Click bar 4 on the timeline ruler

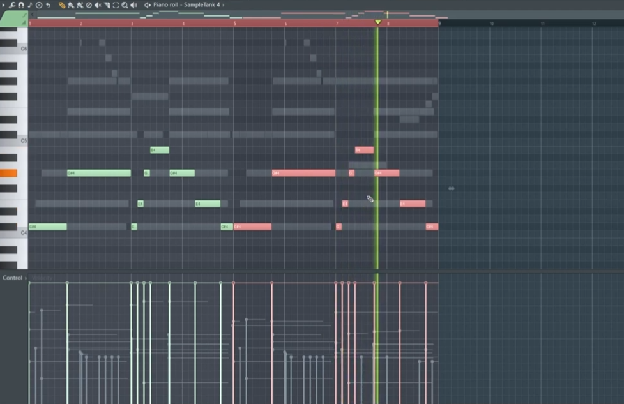(x=183, y=24)
